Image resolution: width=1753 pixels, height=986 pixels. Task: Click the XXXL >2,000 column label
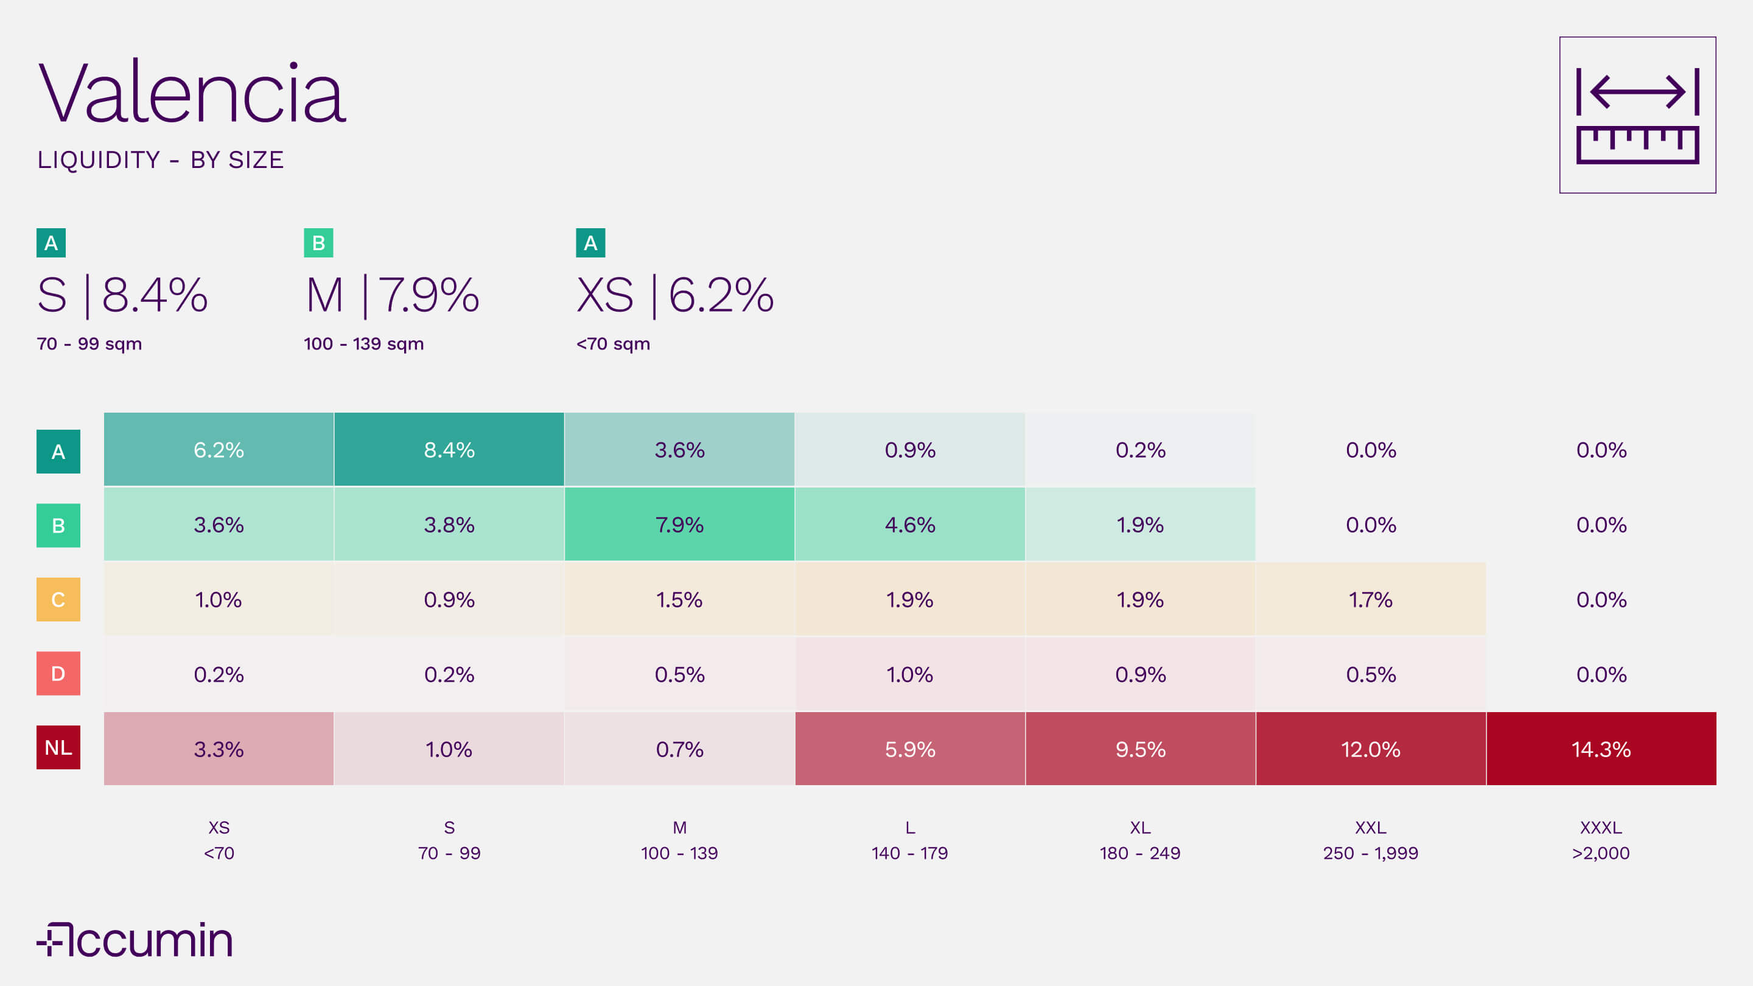coord(1601,841)
